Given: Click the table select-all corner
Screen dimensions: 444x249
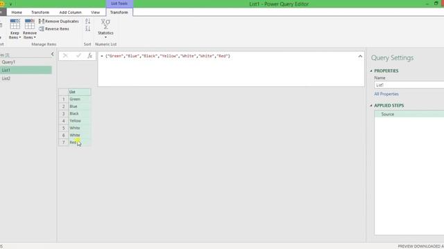Looking at the screenshot, I should pos(63,92).
